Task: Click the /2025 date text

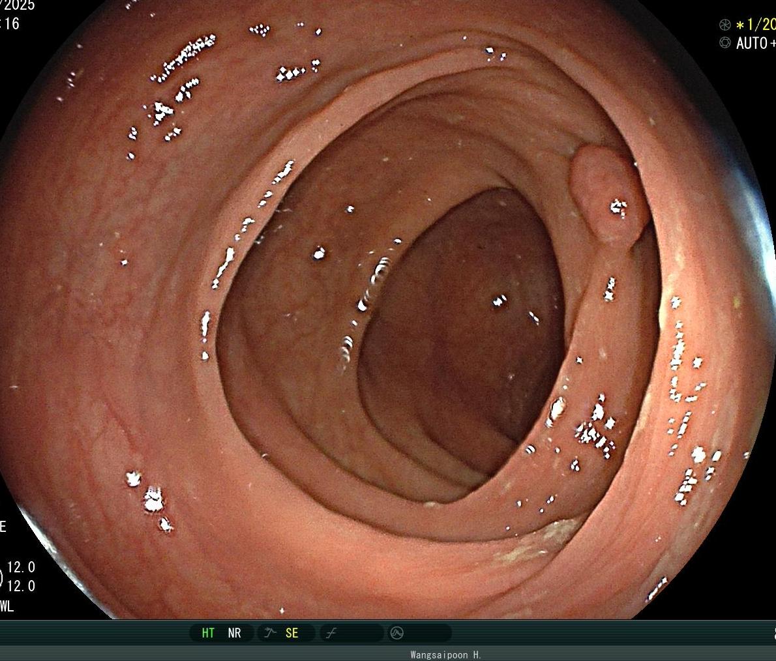Action: 18,5
